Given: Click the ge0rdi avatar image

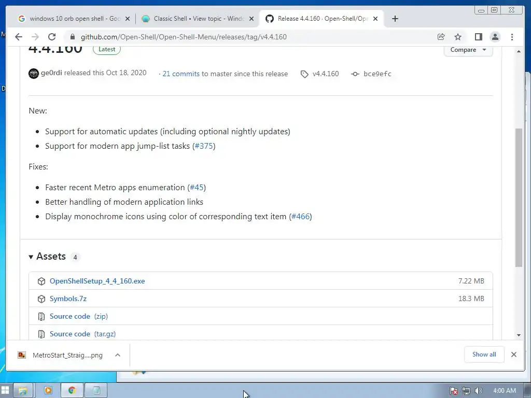Looking at the screenshot, I should click(x=34, y=74).
